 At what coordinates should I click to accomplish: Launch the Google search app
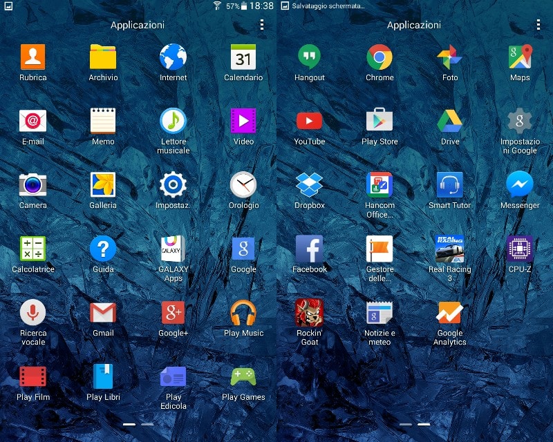243,249
